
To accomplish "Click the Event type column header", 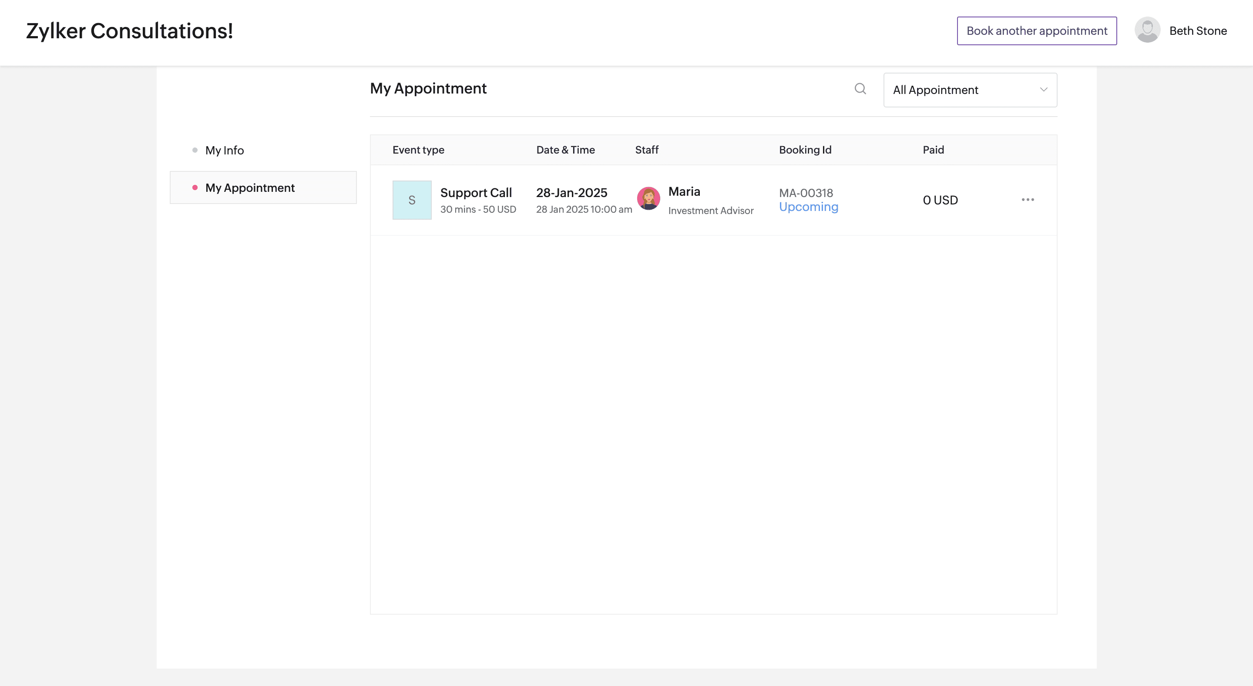I will (x=418, y=150).
